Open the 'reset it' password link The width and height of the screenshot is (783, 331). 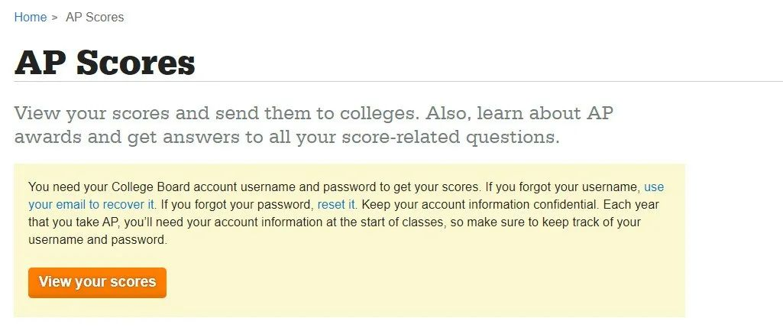[336, 205]
